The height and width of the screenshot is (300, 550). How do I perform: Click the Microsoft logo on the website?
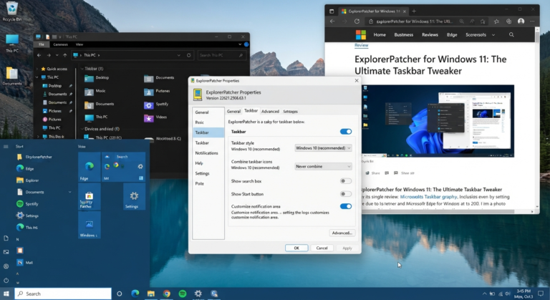coord(361,35)
